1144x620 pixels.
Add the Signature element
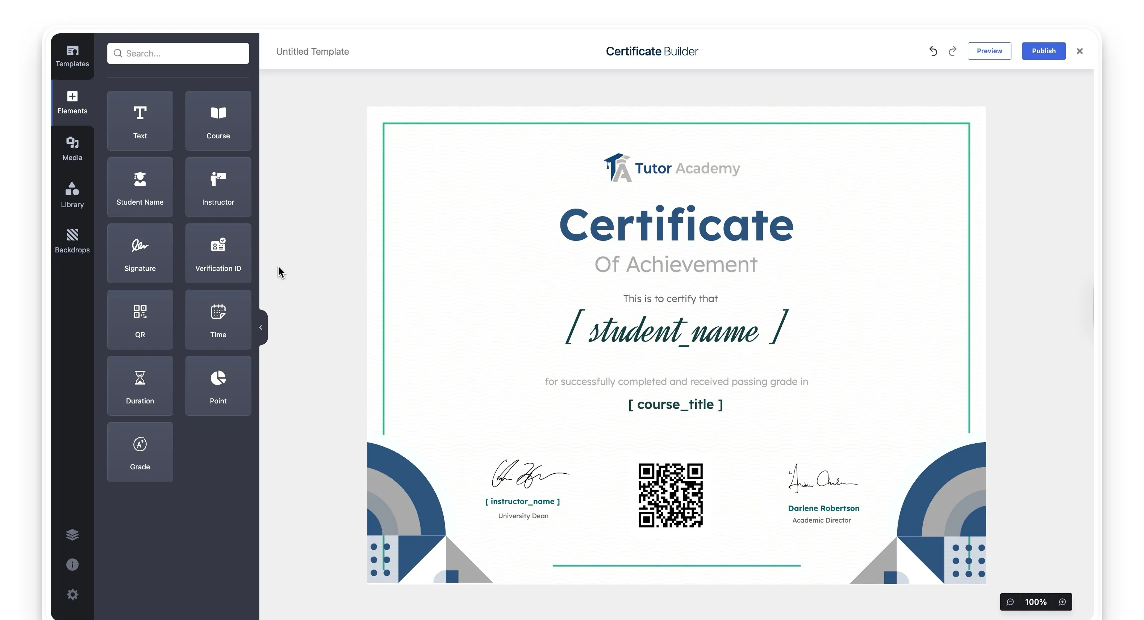pos(140,253)
